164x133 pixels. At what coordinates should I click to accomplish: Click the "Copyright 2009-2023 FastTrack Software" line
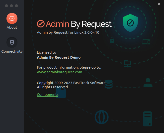(71, 83)
